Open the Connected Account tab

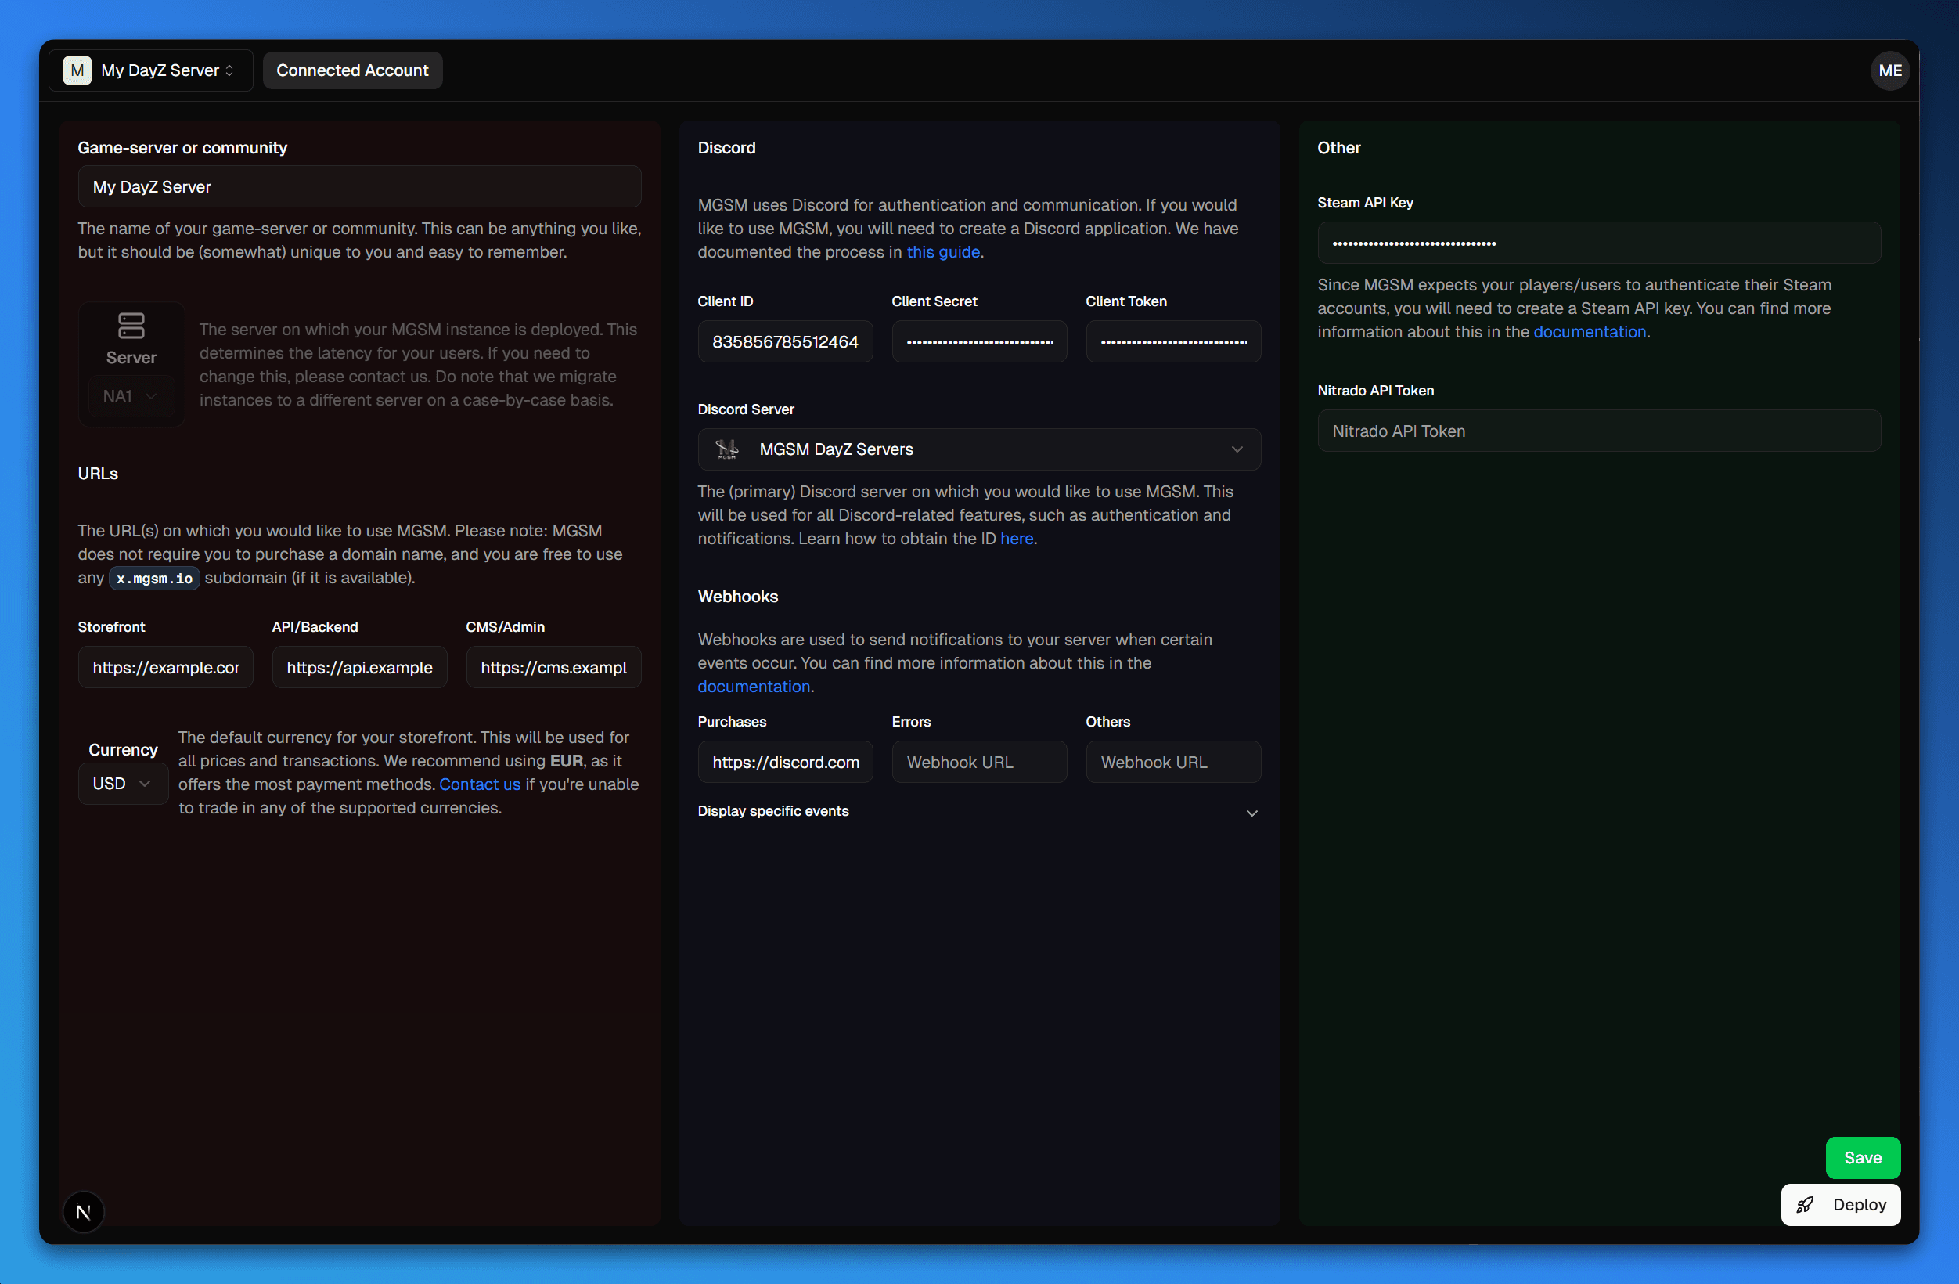coord(352,70)
